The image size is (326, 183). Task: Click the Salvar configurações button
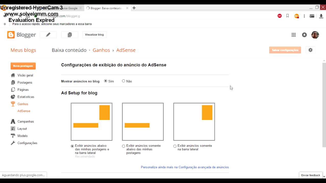(x=285, y=50)
